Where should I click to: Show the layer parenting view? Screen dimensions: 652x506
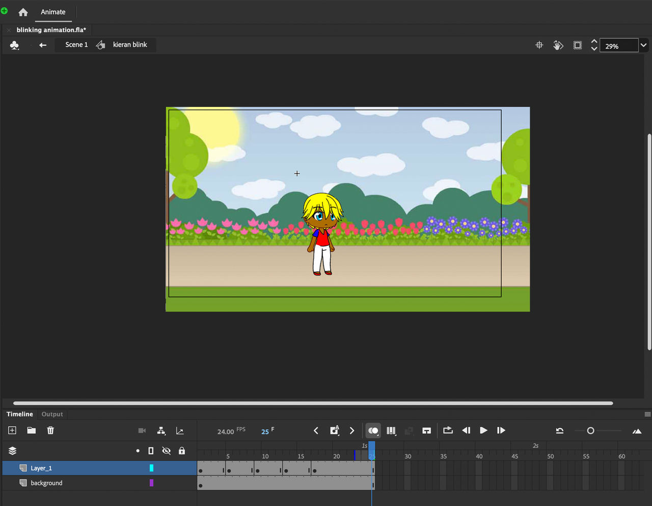(161, 431)
